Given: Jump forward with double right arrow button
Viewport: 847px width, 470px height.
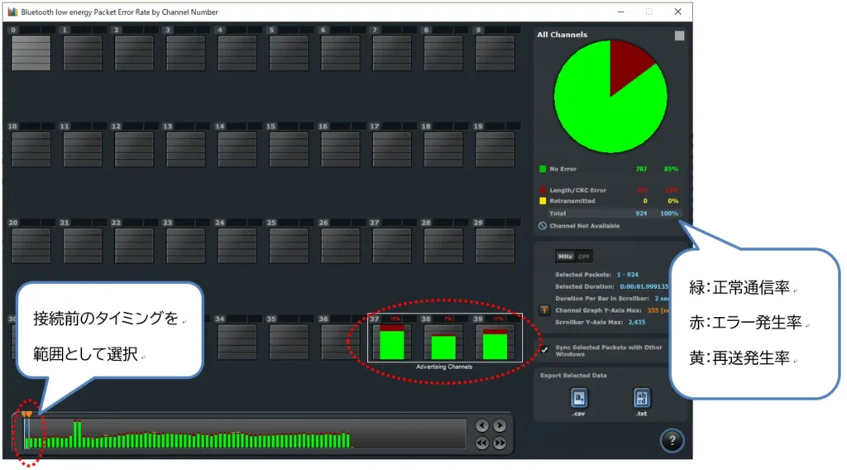Looking at the screenshot, I should click(x=500, y=443).
